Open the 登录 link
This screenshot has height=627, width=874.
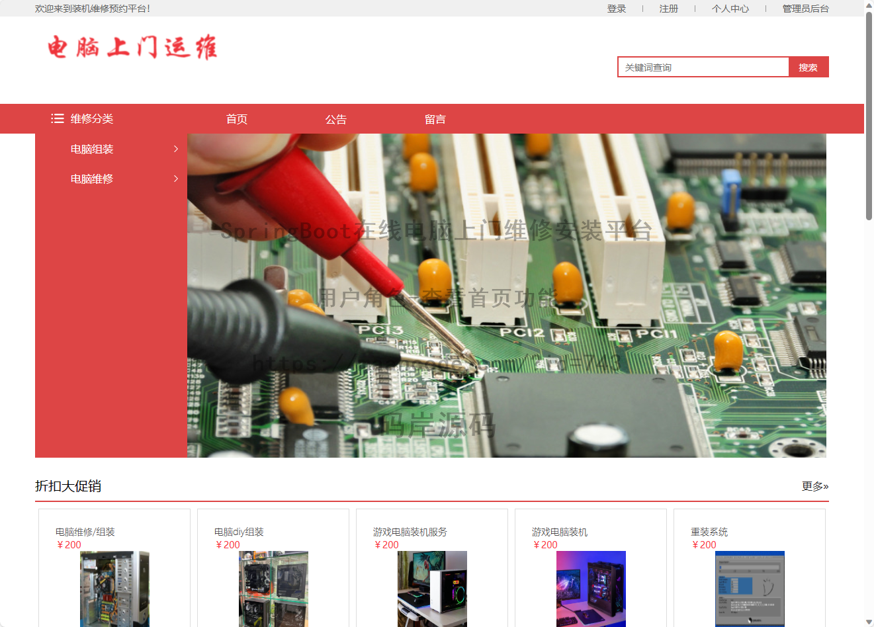(x=617, y=9)
